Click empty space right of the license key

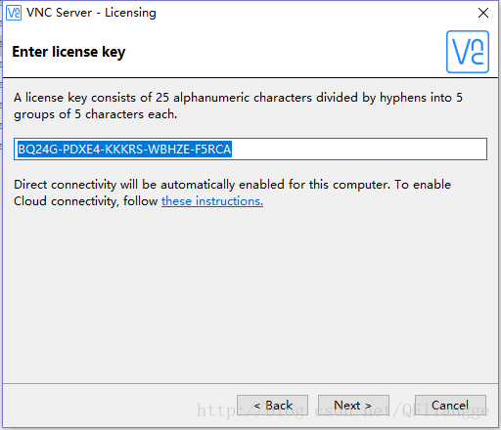click(x=359, y=150)
